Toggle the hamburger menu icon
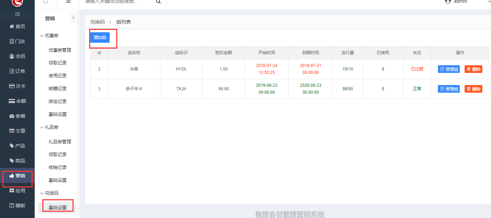Viewport: 491px width, 218px height. 68,2
